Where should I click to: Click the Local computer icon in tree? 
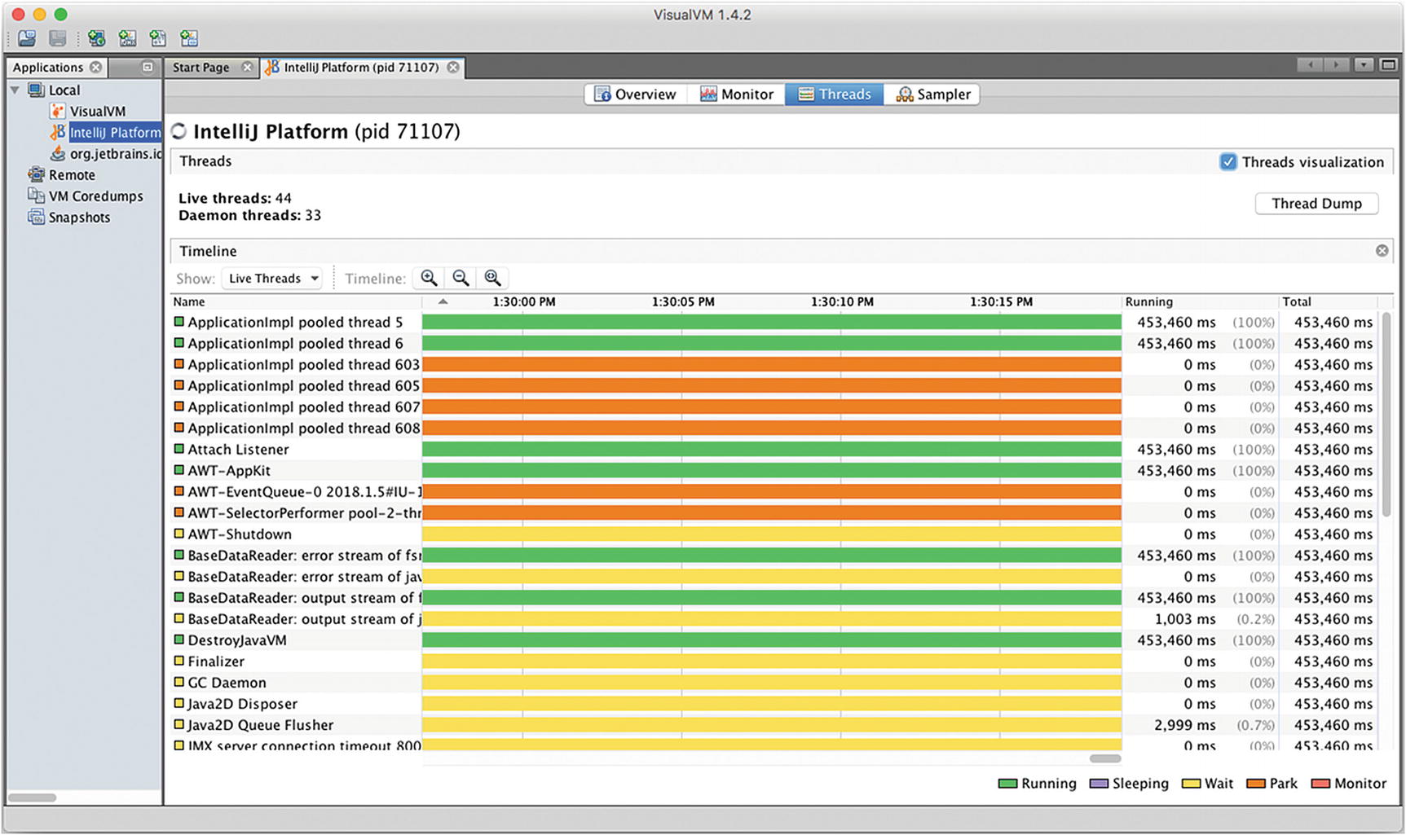click(x=36, y=90)
